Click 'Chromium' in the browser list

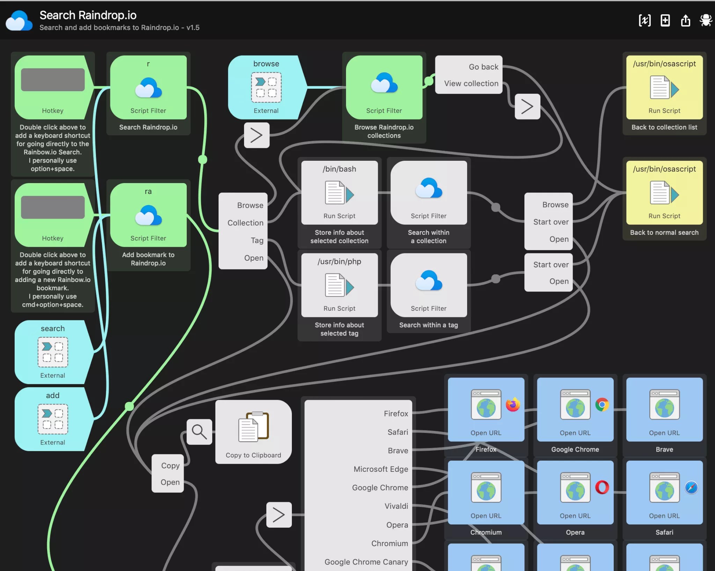click(x=390, y=543)
